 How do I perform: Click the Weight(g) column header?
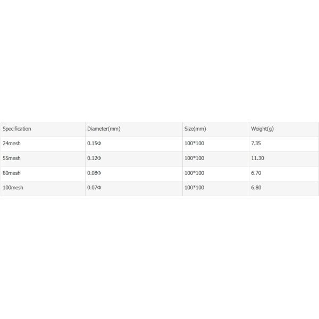coord(262,129)
